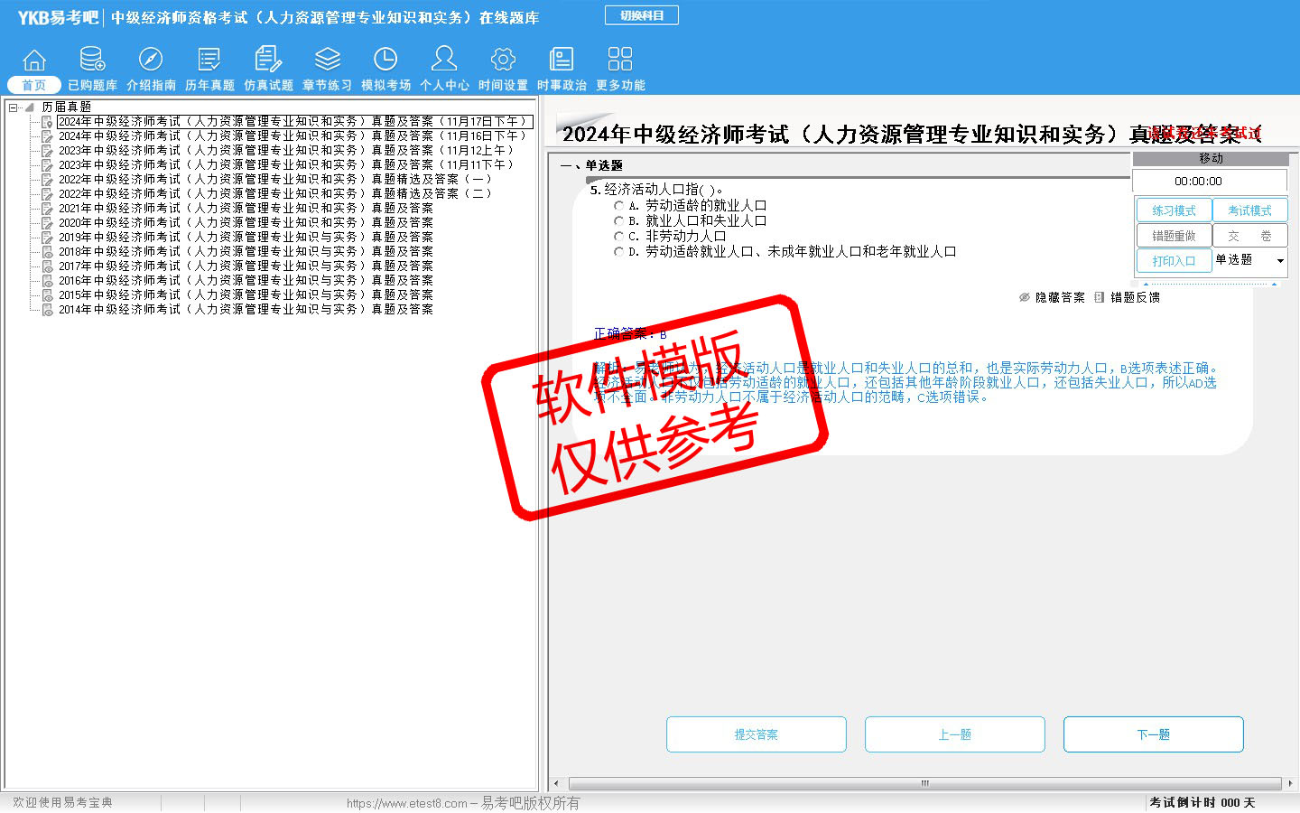Open 章节练习 layers icon
1300x813 pixels.
click(327, 61)
